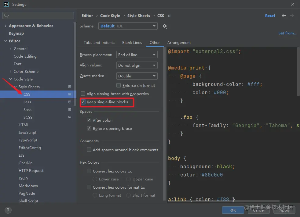Select EditorConfig in tree
Viewport: 300px width, 217px height.
[30, 148]
